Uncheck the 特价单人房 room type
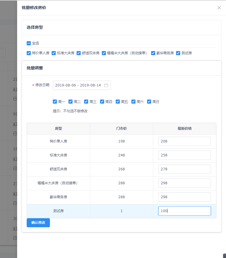 (29, 53)
